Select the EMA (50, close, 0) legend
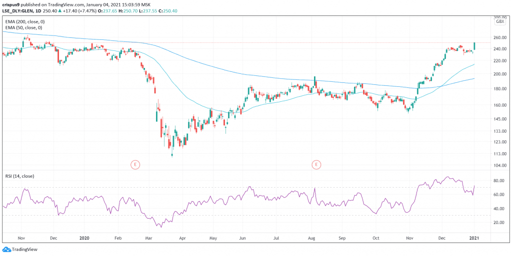Viewport: 512px width, 256px height. pos(23,27)
